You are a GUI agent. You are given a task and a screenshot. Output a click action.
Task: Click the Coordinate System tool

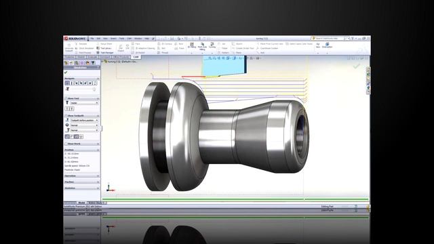(267, 48)
